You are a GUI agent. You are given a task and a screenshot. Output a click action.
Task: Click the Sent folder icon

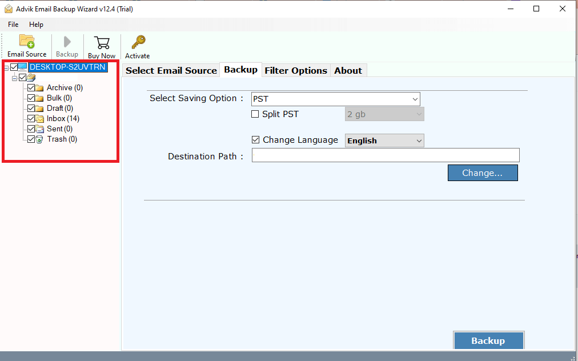click(x=39, y=129)
